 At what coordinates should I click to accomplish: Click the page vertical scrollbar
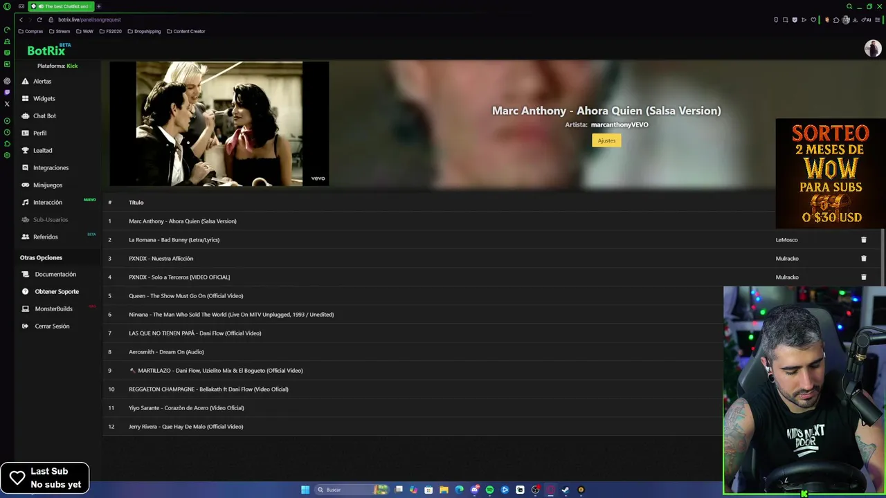pos(883,256)
